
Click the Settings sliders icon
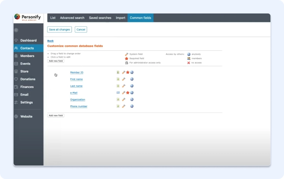[x=16, y=102]
